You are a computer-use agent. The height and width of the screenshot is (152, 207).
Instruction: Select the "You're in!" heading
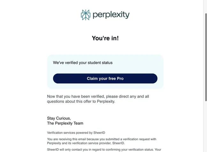point(105,38)
